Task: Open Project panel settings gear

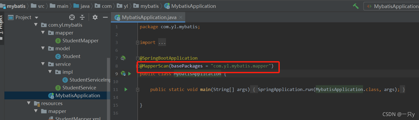Action: (x=95, y=17)
